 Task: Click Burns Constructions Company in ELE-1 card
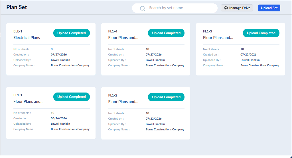tap(70, 65)
